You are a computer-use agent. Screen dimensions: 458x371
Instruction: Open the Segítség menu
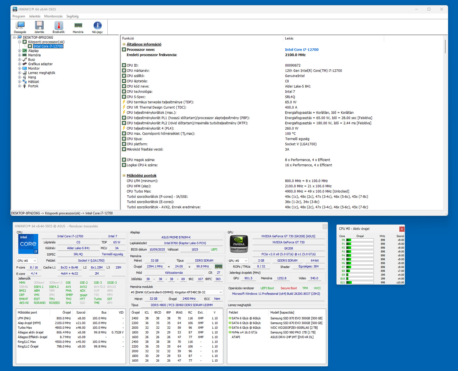[x=72, y=16]
